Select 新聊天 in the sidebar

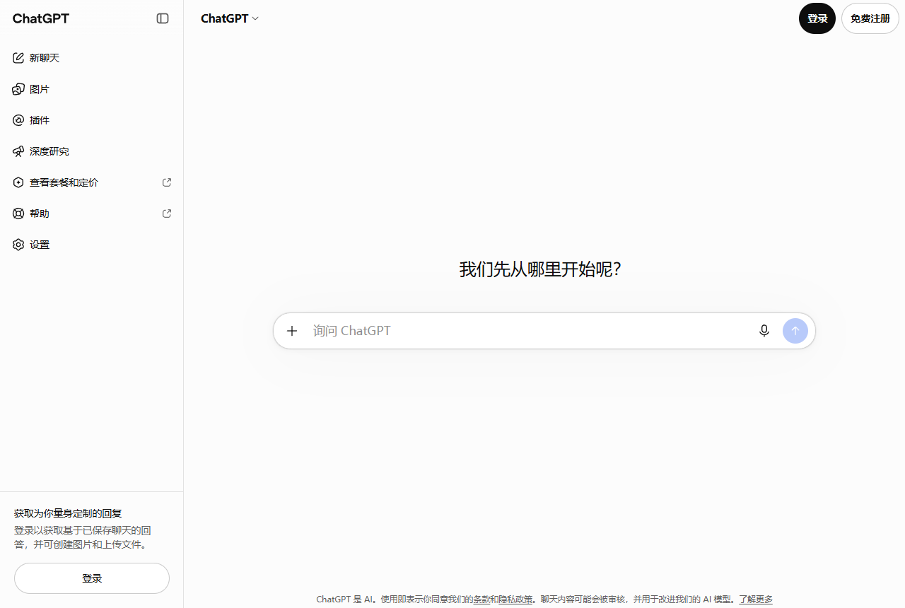pyautogui.click(x=92, y=58)
